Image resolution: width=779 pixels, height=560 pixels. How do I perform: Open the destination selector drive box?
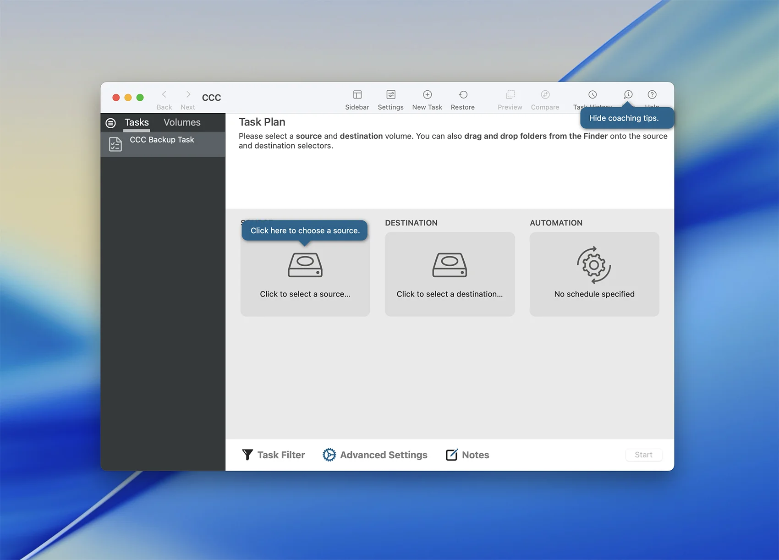[450, 274]
